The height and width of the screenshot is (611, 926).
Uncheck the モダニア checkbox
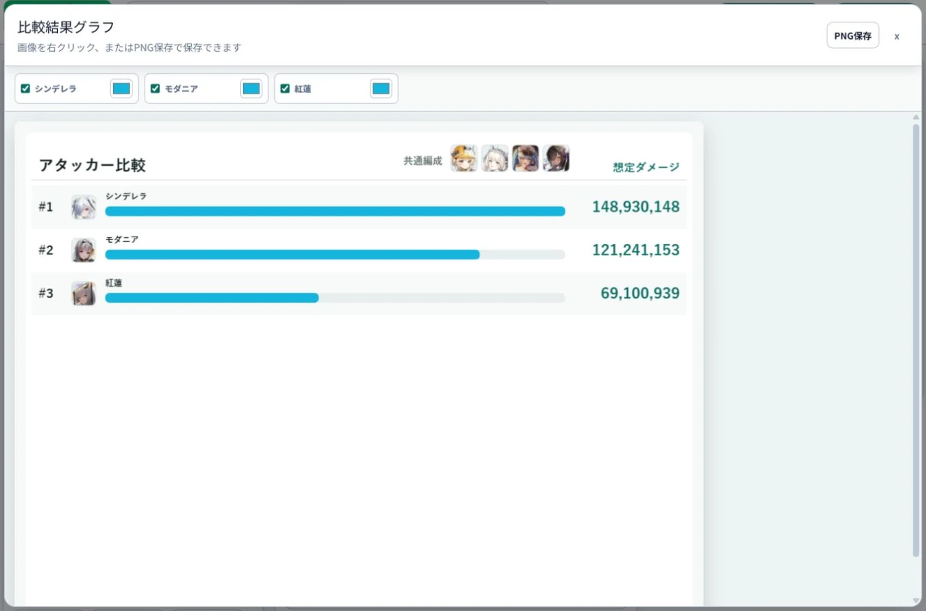[x=156, y=89]
